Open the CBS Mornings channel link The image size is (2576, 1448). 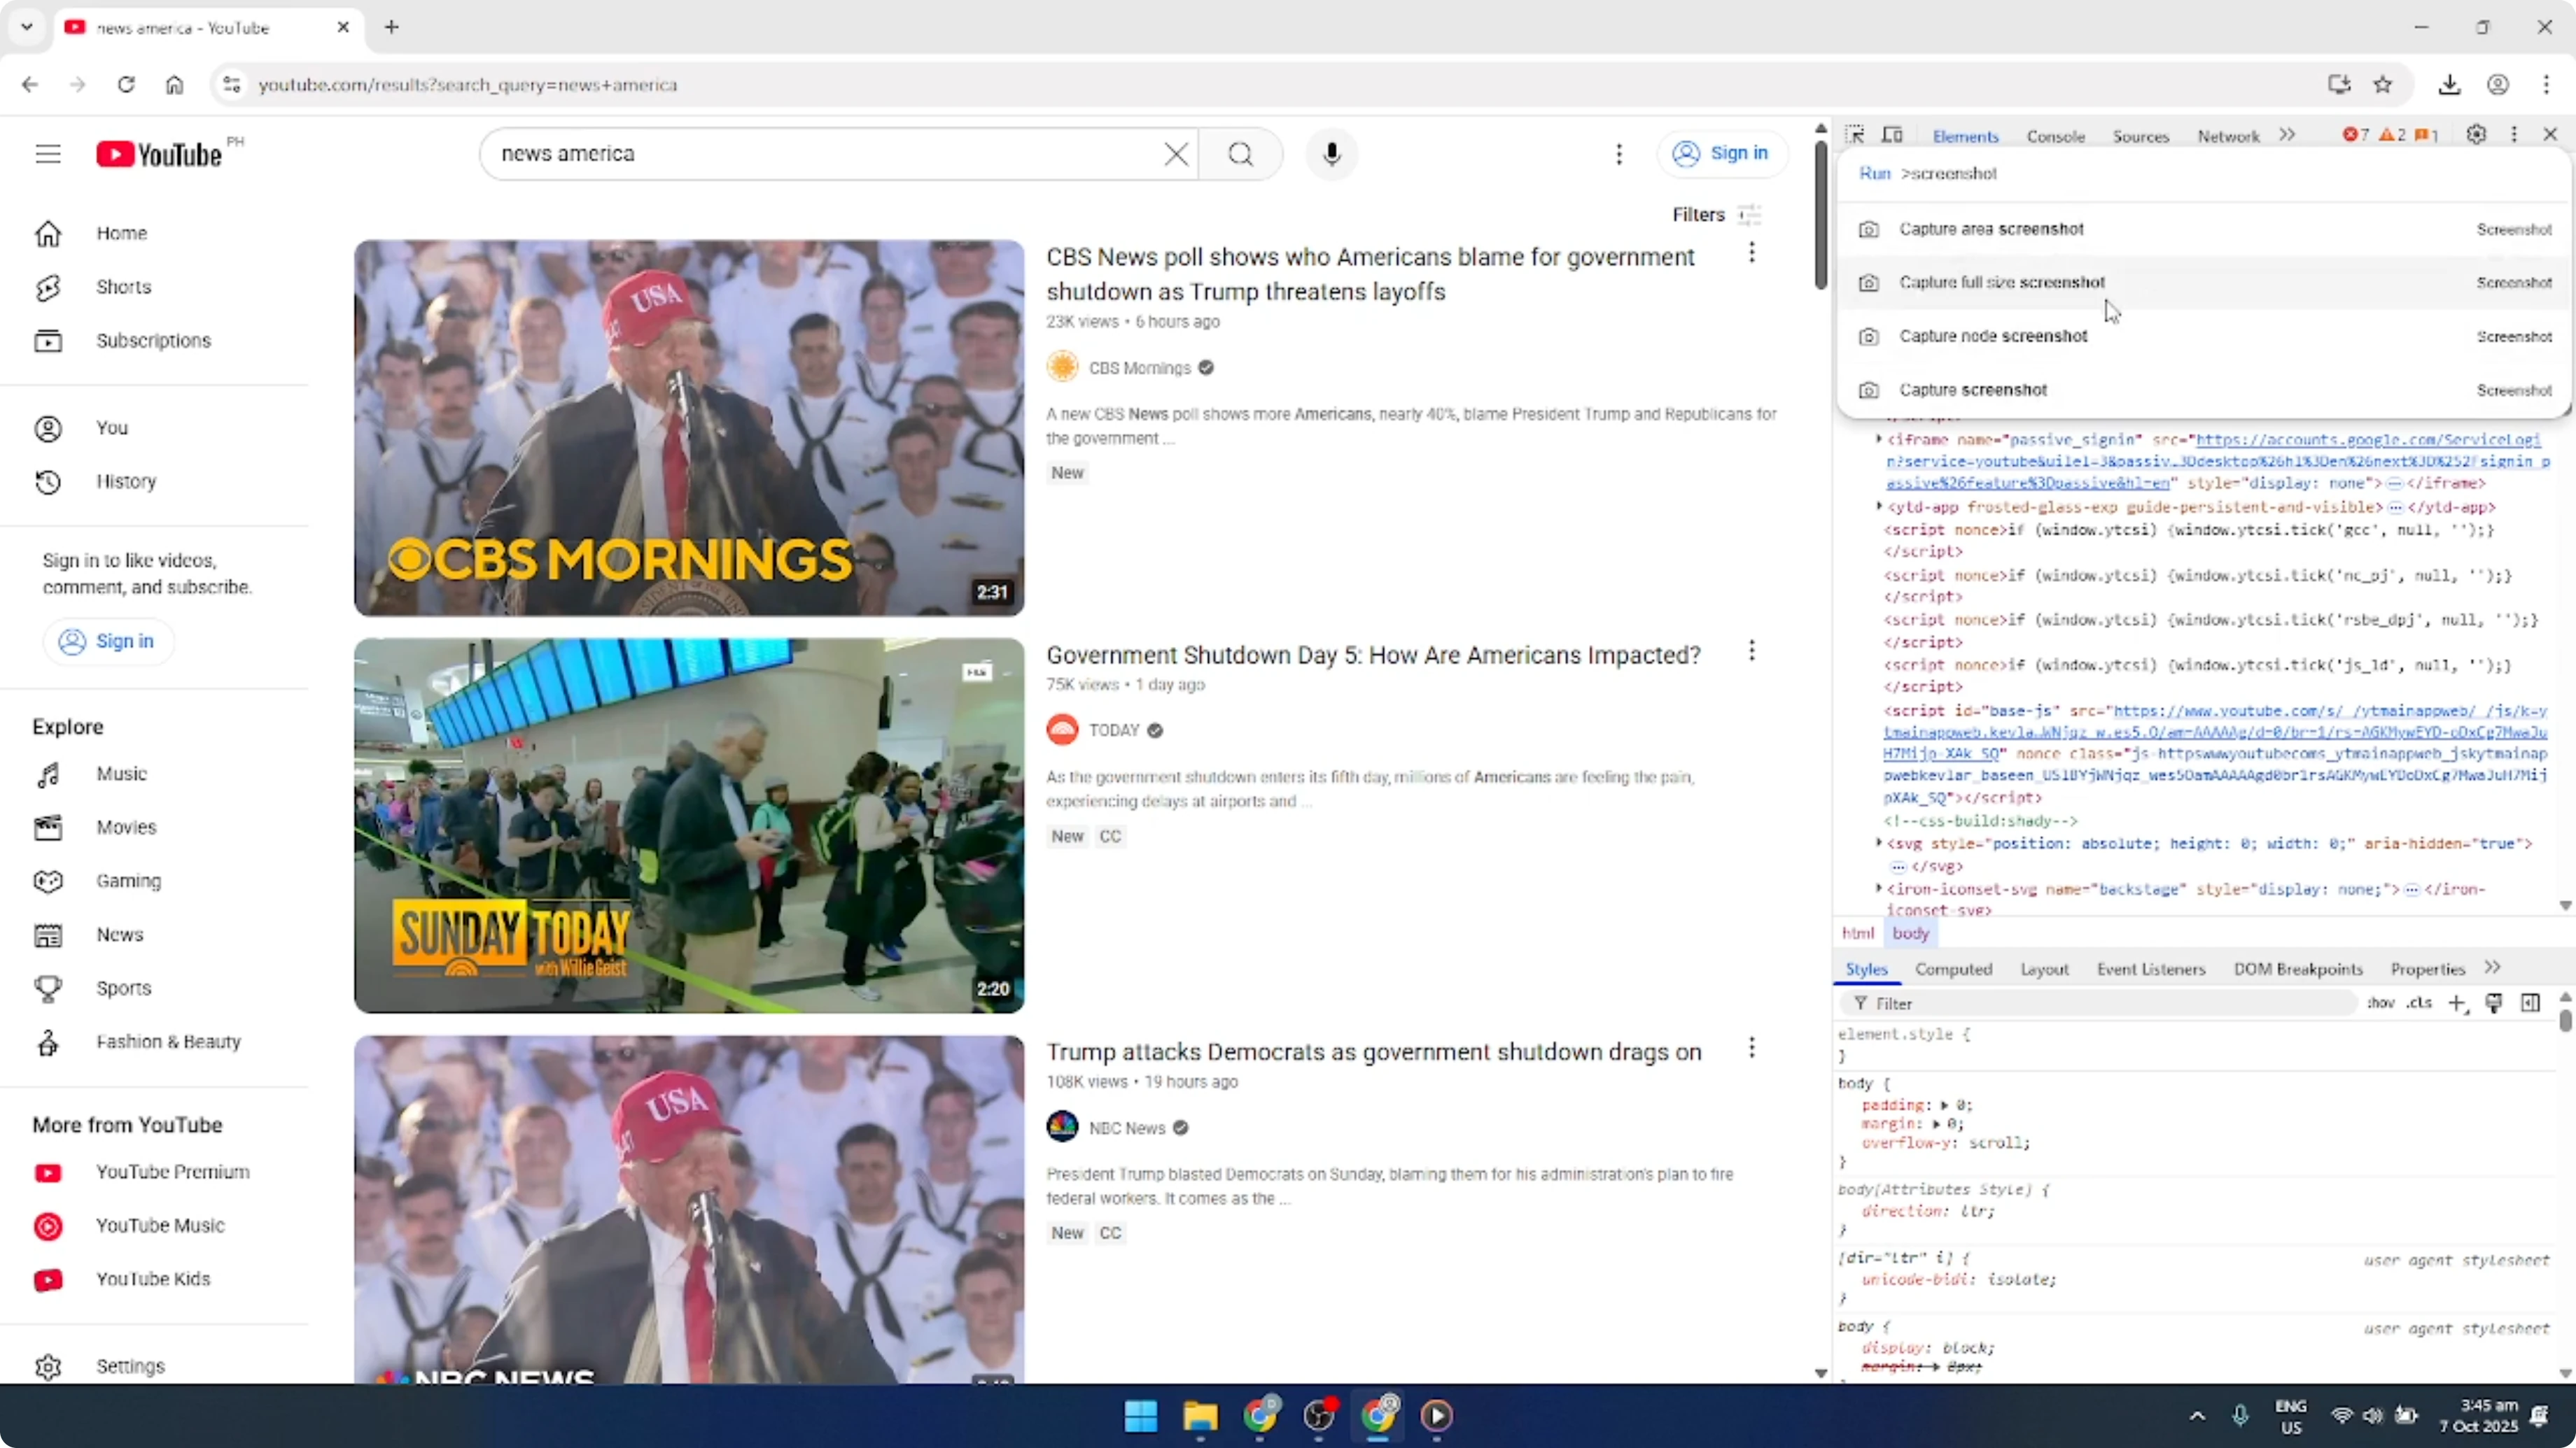[x=1139, y=368]
